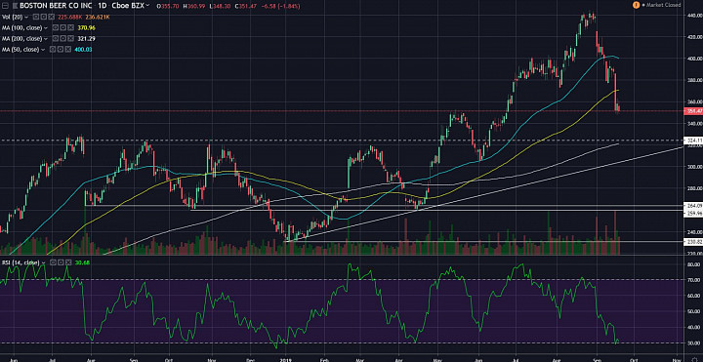Toggle visibility of the MA (100, close) indicator
The image size is (703, 362).
click(55, 27)
